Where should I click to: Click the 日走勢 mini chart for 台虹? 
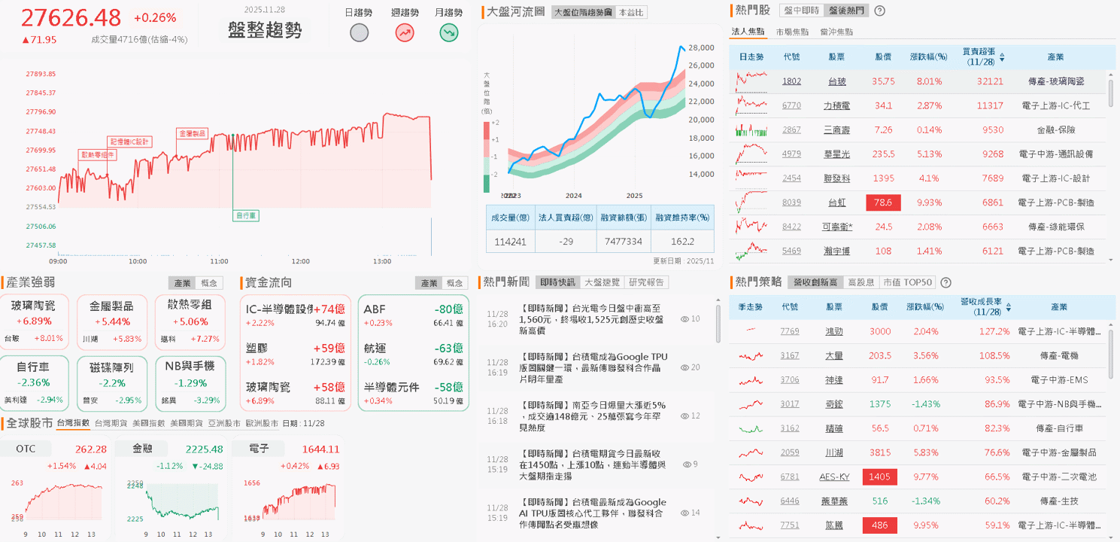pos(751,202)
